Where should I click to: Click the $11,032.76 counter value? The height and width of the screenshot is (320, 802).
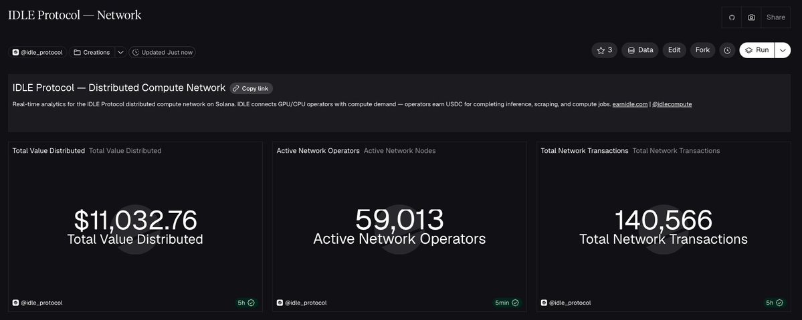tap(136, 220)
